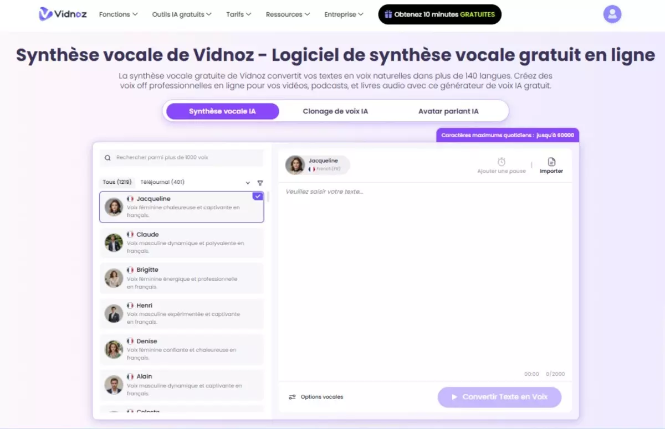The image size is (665, 429).
Task: Click the search magnifier in voice list
Action: [x=108, y=157]
